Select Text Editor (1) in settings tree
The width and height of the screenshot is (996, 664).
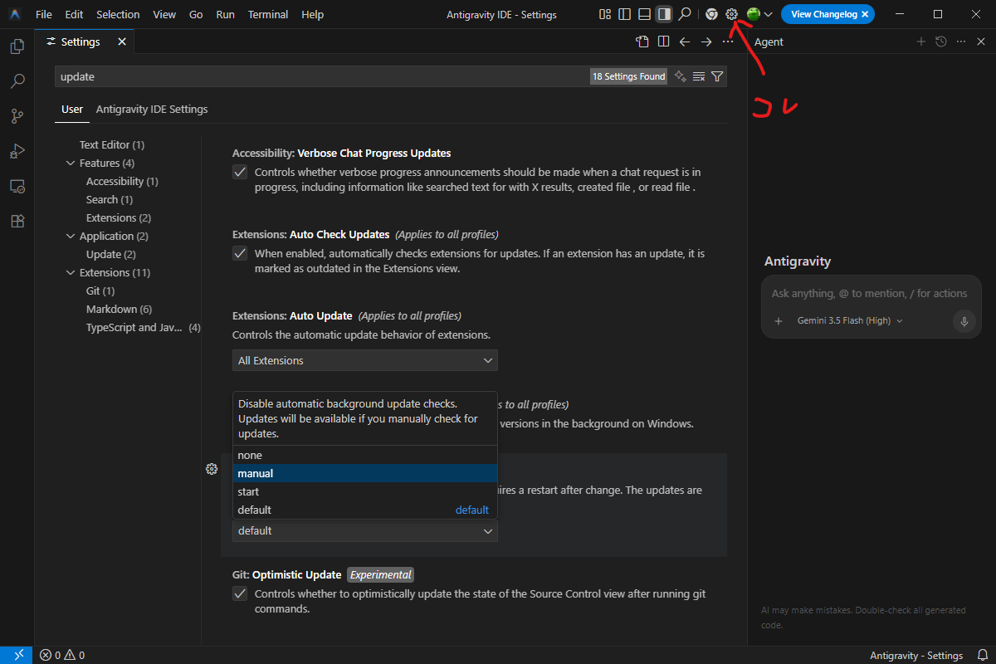pyautogui.click(x=112, y=145)
